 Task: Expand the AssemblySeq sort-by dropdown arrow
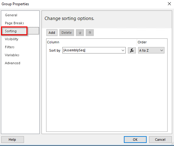tap(123, 50)
